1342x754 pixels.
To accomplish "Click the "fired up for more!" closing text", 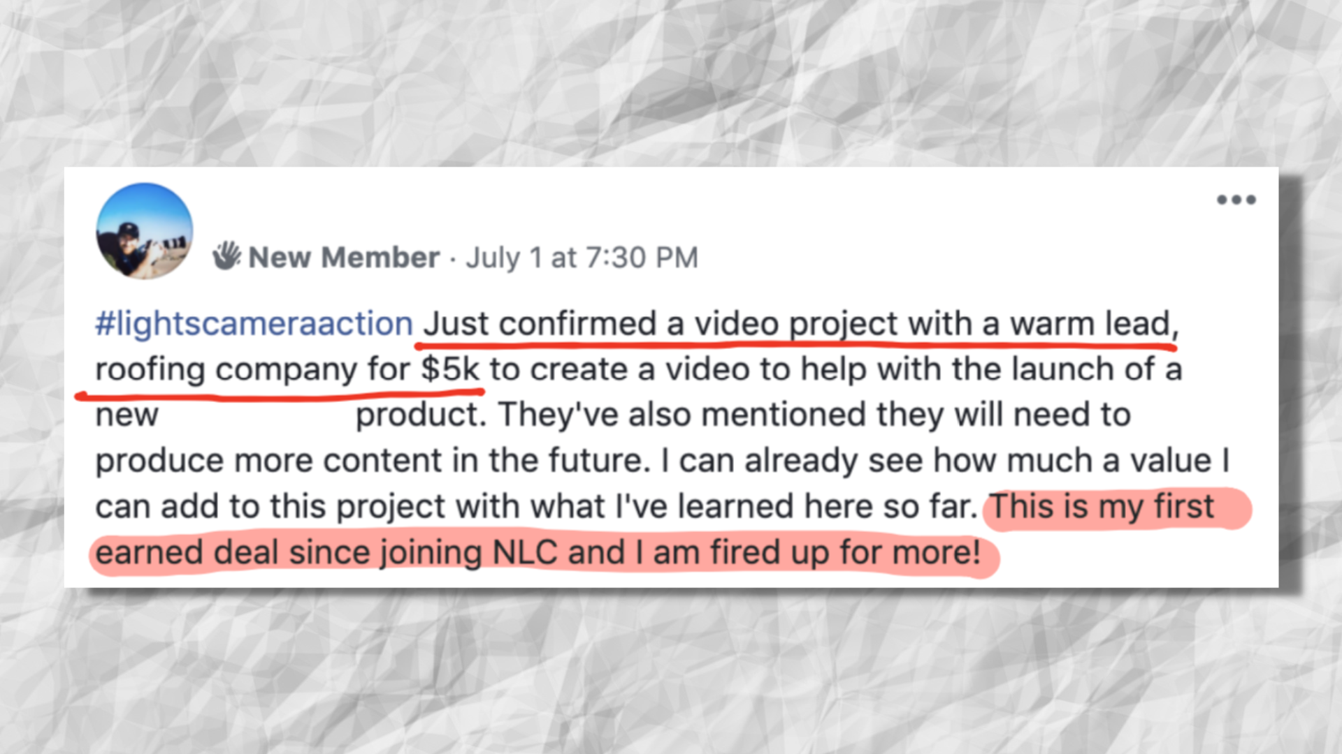I will click(x=846, y=552).
